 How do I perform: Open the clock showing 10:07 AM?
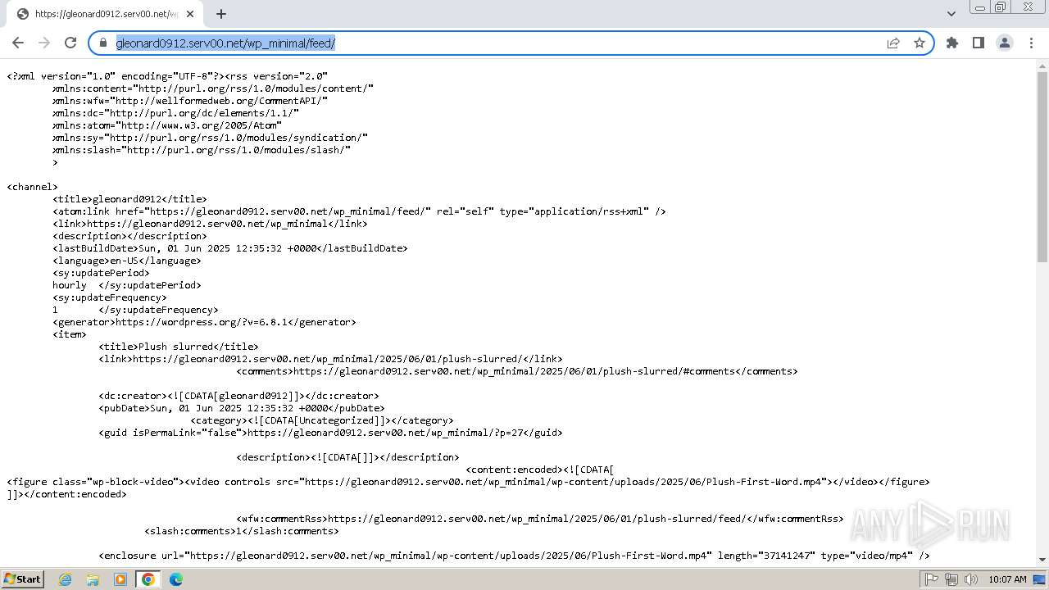tap(1007, 579)
